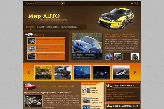The height and width of the screenshot is (109, 164).
Task: Open carousel item with SUV in autumn
Action: (x=43, y=72)
